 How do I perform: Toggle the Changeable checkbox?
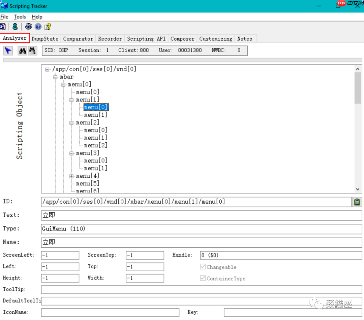pos(203,267)
